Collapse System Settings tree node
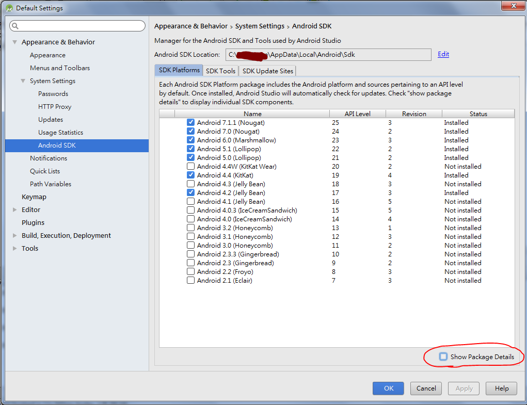The height and width of the screenshot is (405, 527). pos(23,81)
